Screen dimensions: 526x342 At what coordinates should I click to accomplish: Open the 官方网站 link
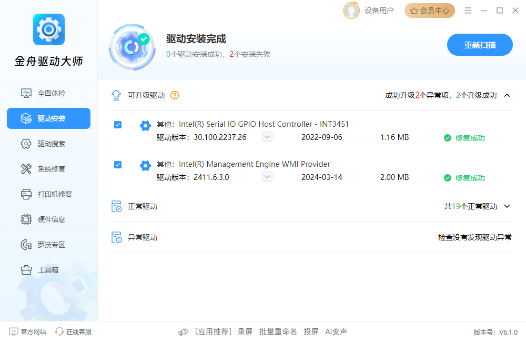[x=28, y=332]
